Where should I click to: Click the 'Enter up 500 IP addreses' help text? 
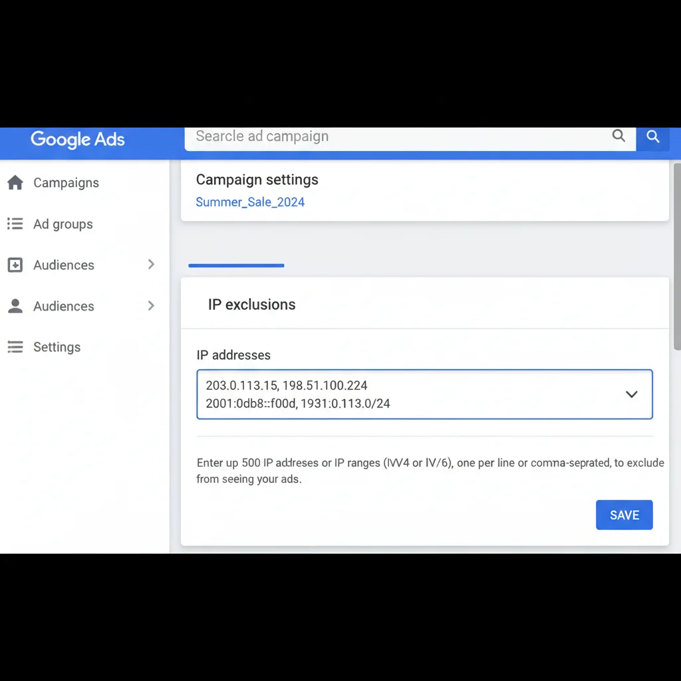pos(430,471)
